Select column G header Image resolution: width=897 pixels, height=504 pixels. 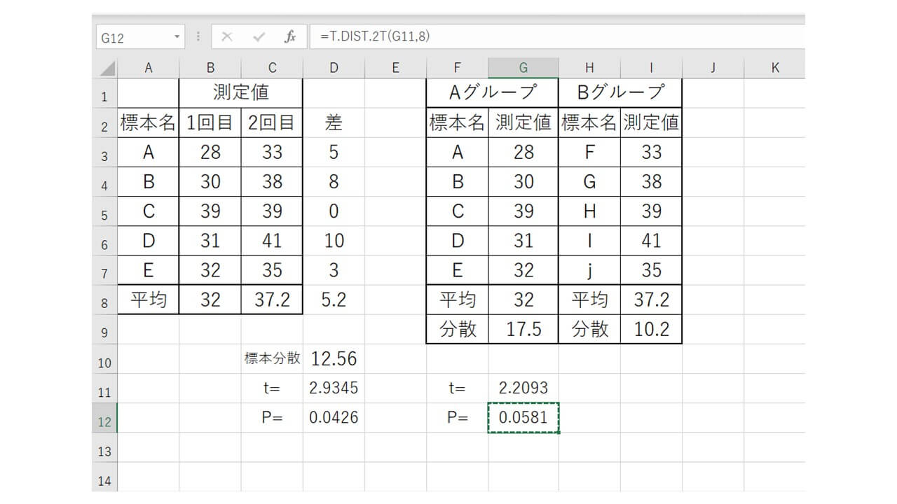pyautogui.click(x=523, y=68)
